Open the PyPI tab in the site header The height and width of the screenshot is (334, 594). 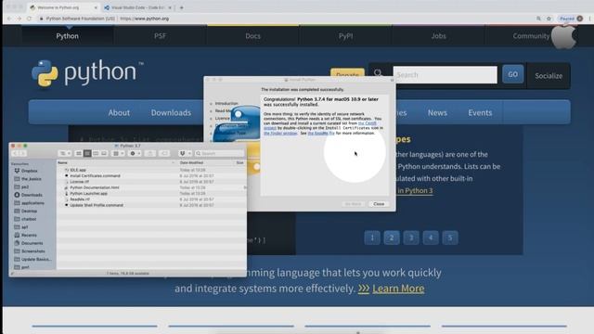pyautogui.click(x=345, y=36)
